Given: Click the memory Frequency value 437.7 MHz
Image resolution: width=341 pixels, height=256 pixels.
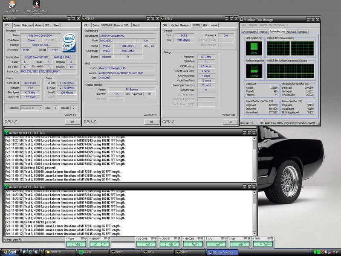Looking at the screenshot, I should (206, 57).
